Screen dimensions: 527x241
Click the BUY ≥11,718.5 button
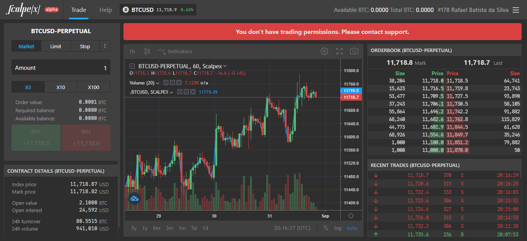tap(36, 138)
